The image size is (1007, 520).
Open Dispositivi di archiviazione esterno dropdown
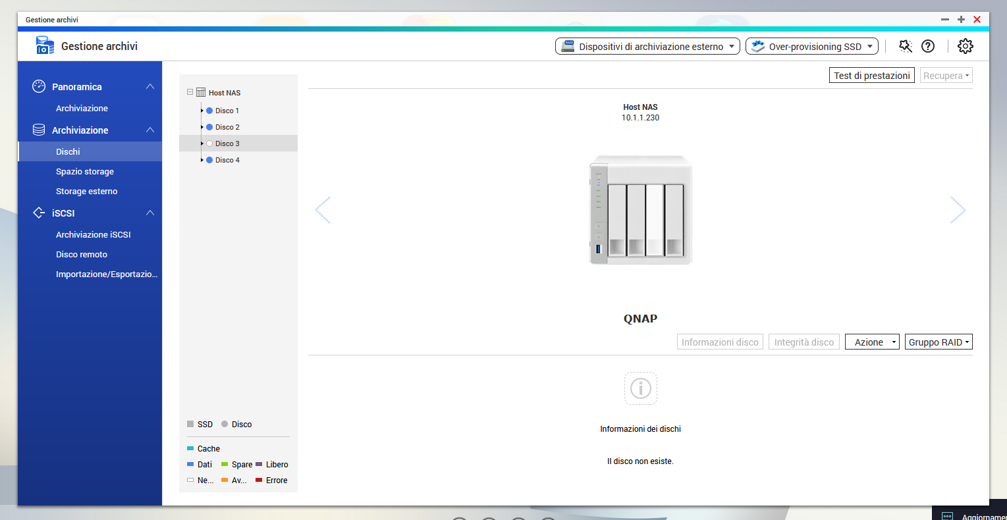(x=647, y=46)
